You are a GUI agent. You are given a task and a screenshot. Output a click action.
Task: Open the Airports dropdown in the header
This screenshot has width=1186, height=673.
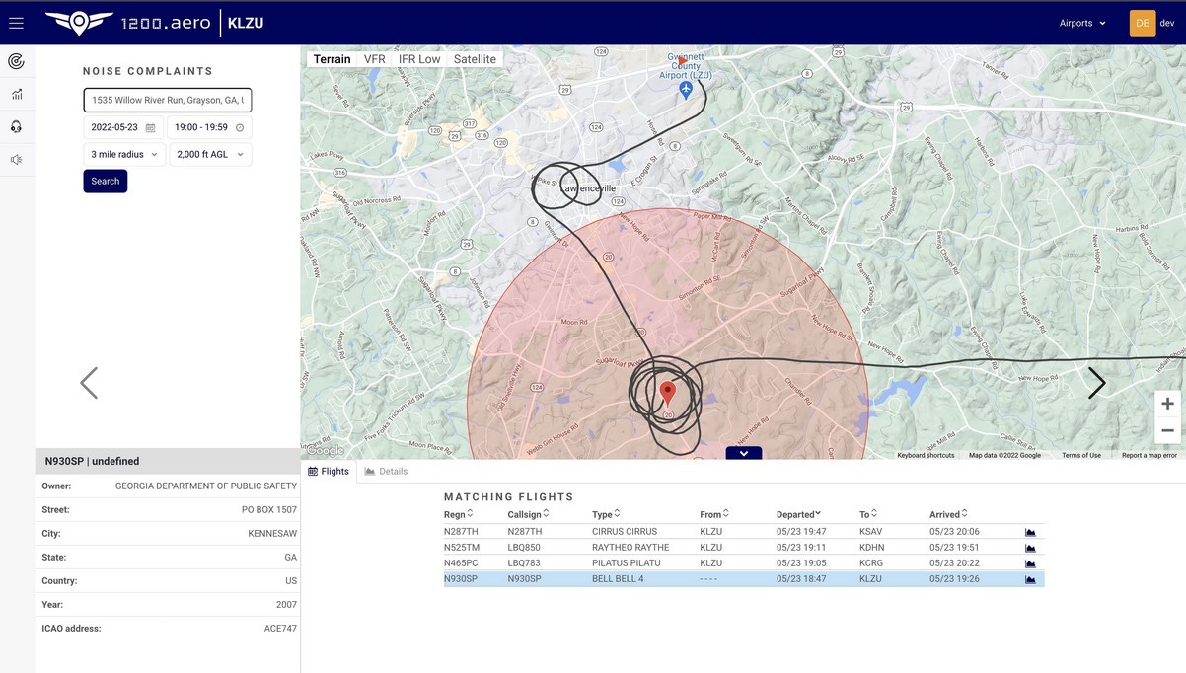coord(1082,23)
